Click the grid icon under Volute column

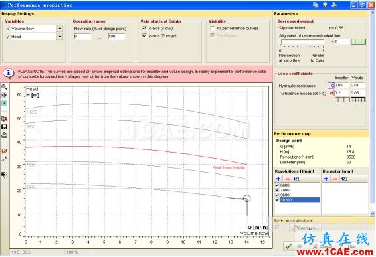[358, 100]
